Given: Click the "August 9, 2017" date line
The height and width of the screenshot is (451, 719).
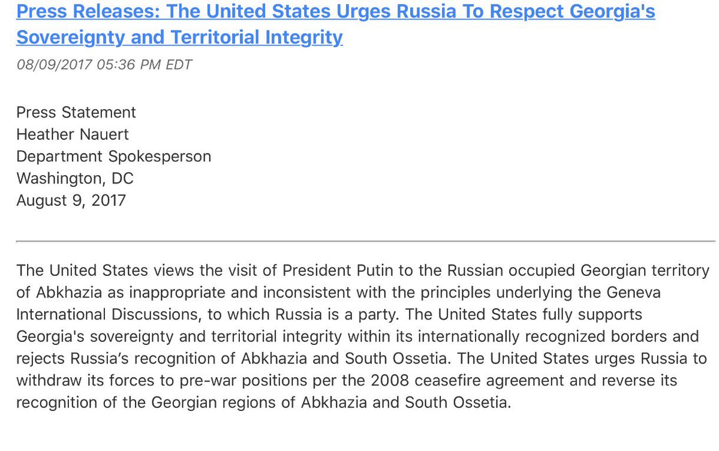Looking at the screenshot, I should click(71, 200).
